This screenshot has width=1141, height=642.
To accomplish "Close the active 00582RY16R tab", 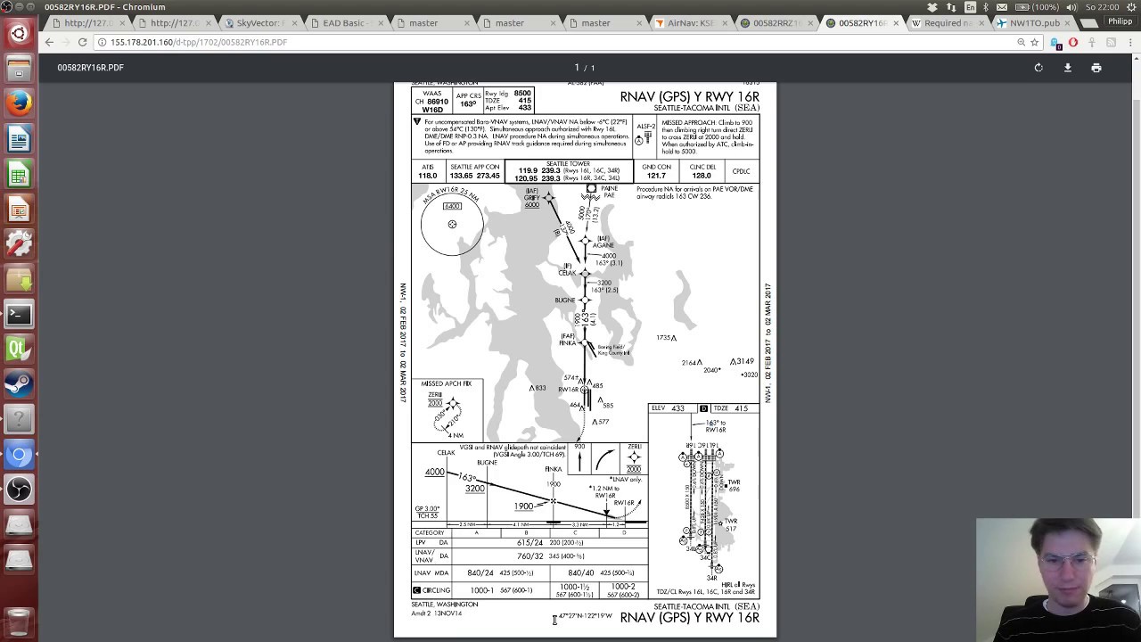I will point(897,23).
